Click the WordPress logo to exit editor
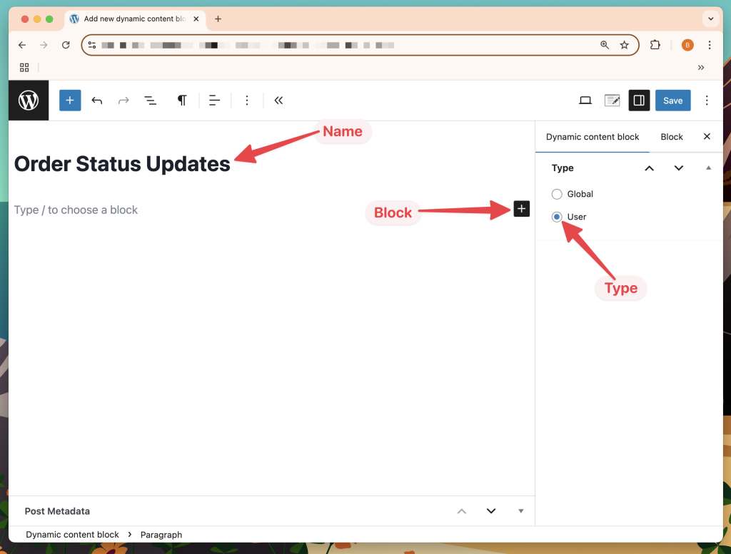Image resolution: width=731 pixels, height=554 pixels. (x=28, y=100)
